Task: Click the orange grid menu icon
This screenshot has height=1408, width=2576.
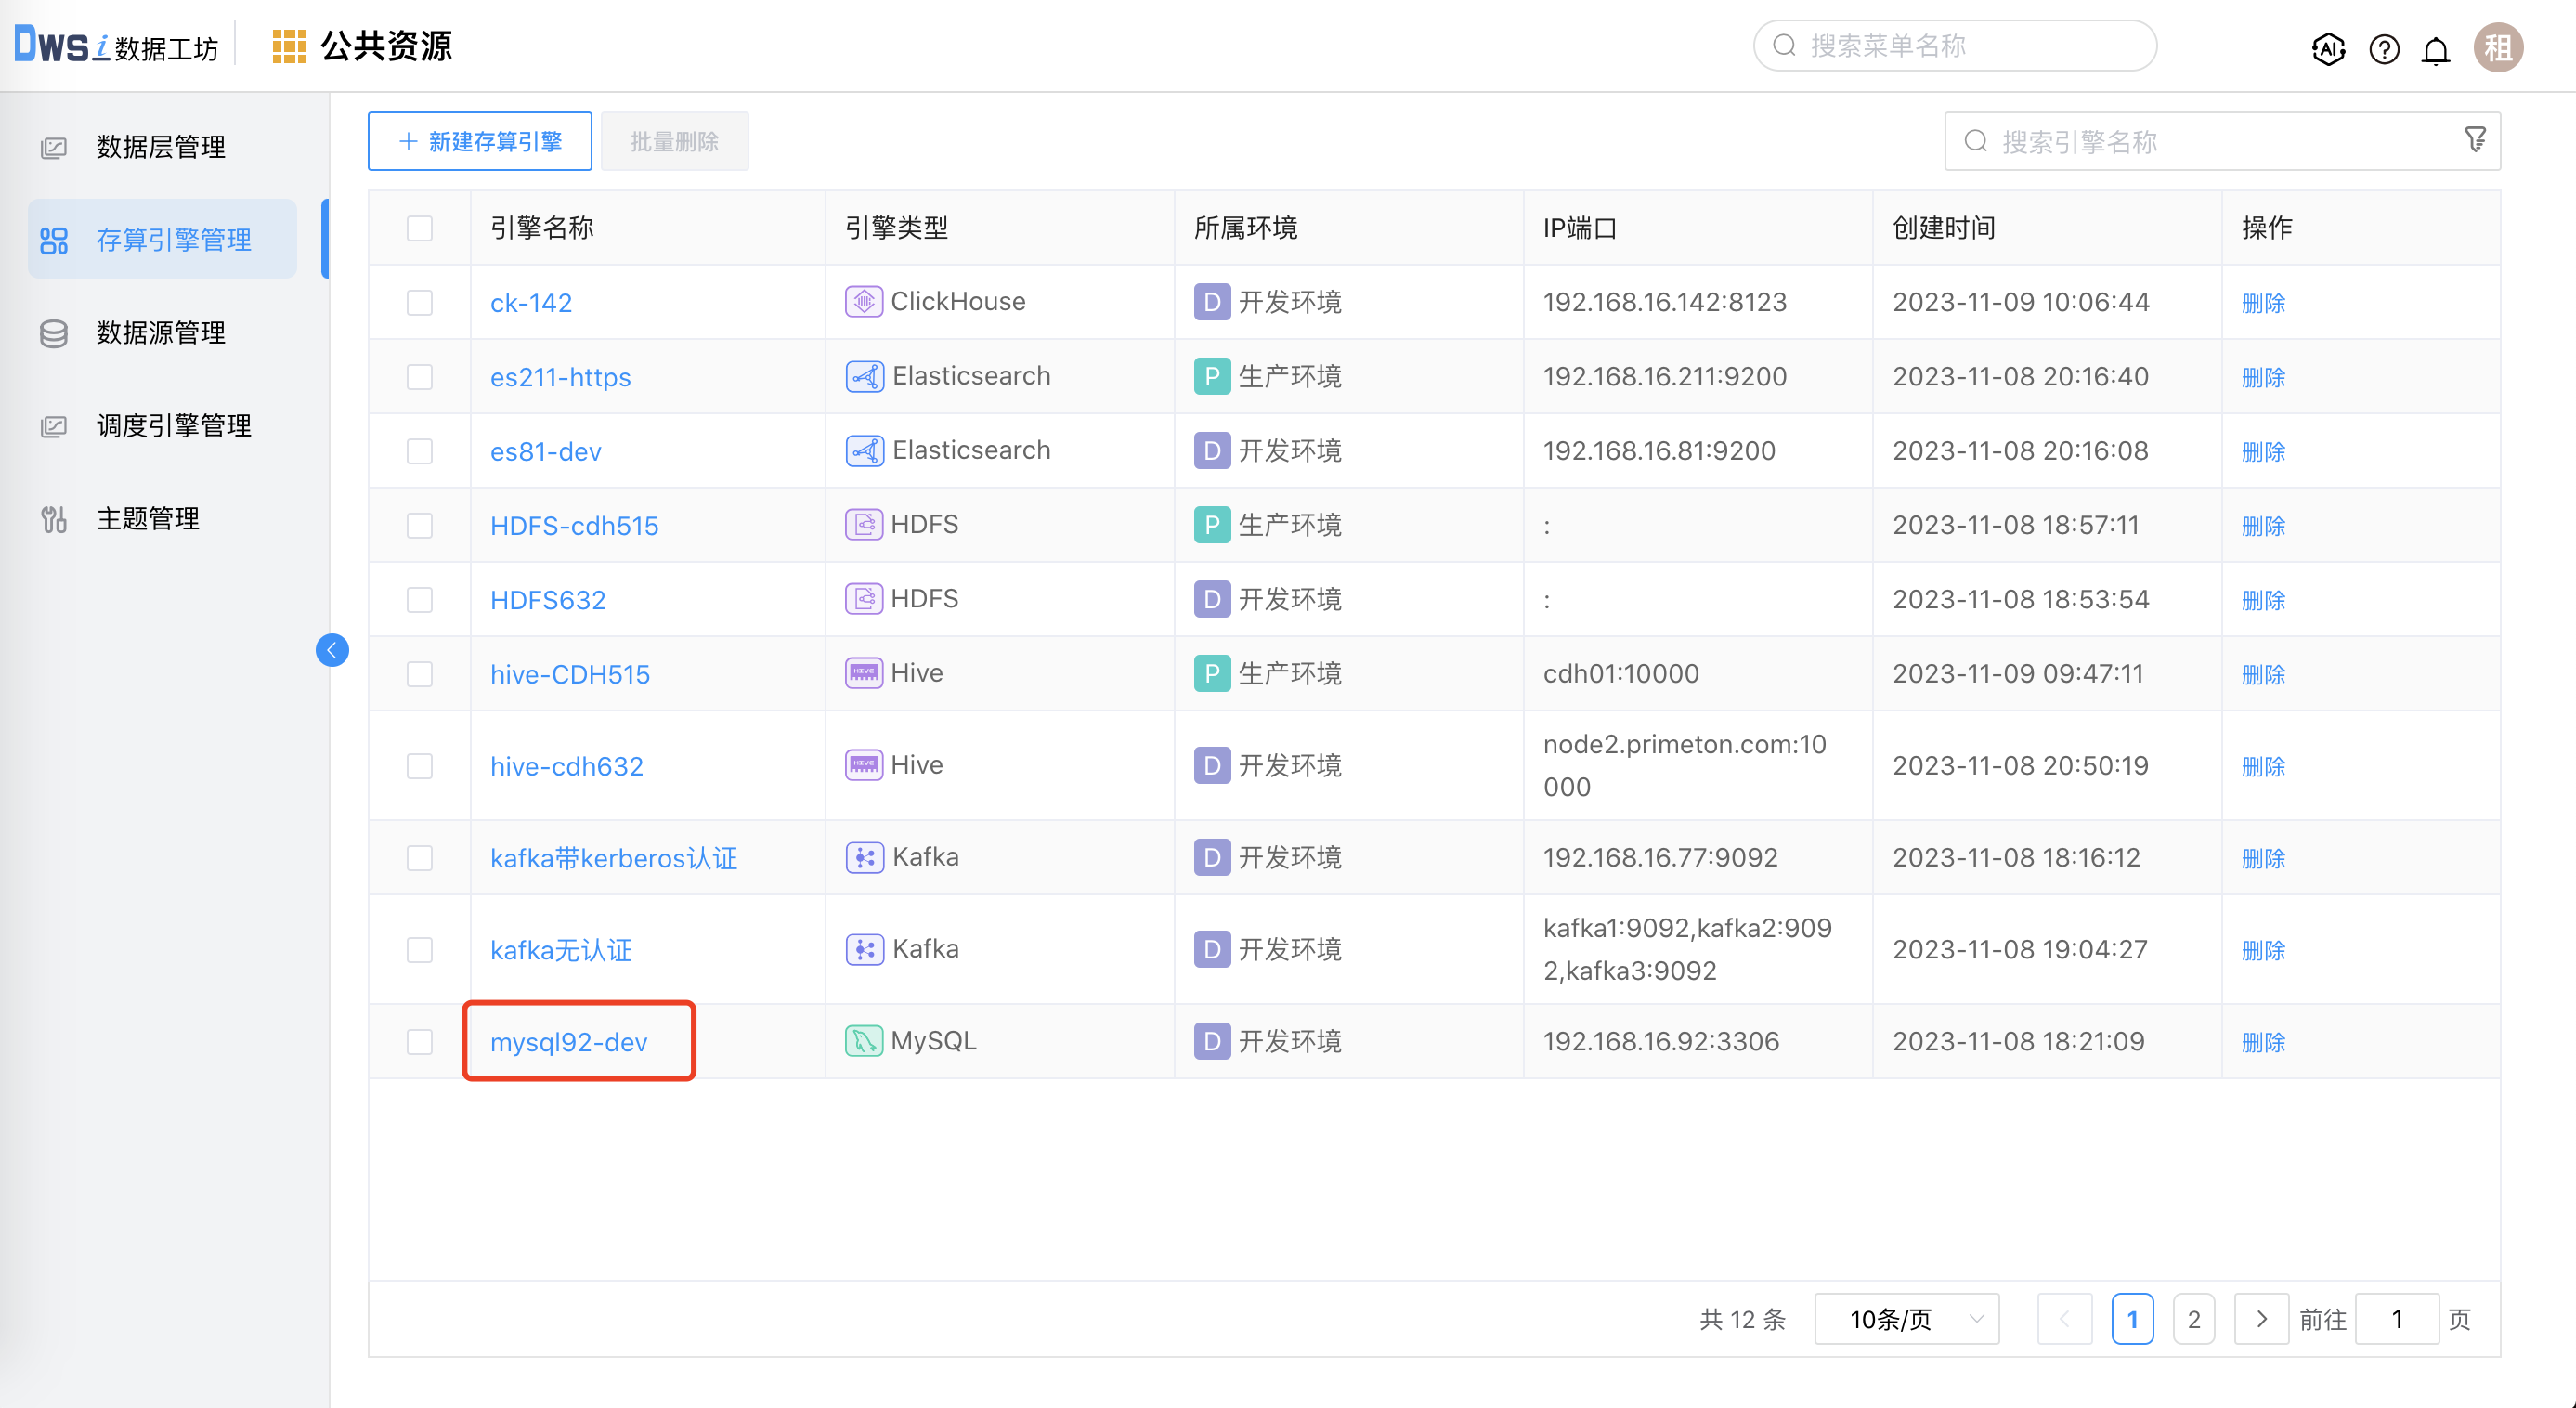Action: (289, 46)
